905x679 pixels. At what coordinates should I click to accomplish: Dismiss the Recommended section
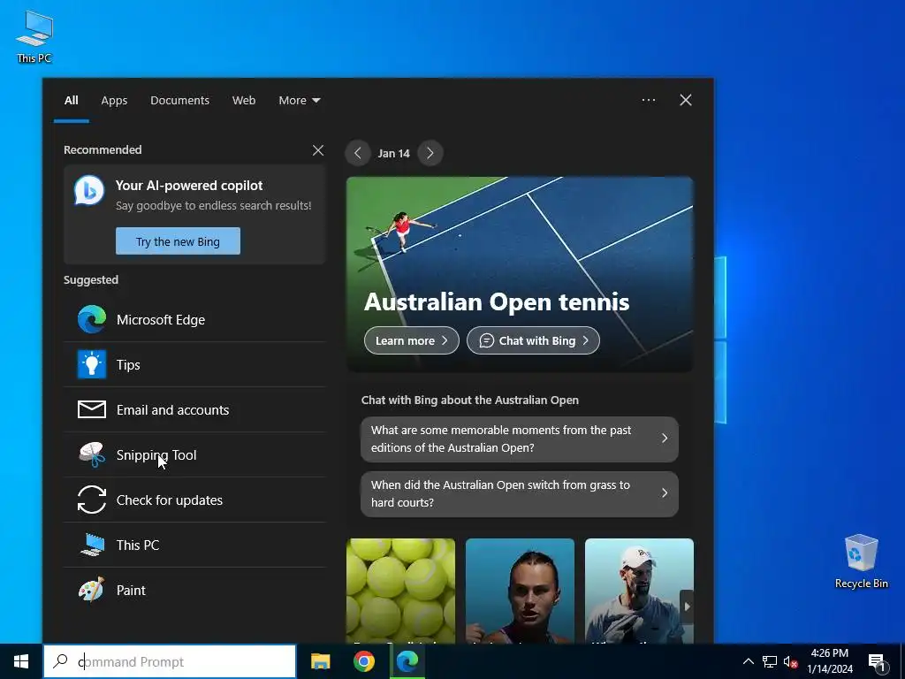pyautogui.click(x=318, y=150)
